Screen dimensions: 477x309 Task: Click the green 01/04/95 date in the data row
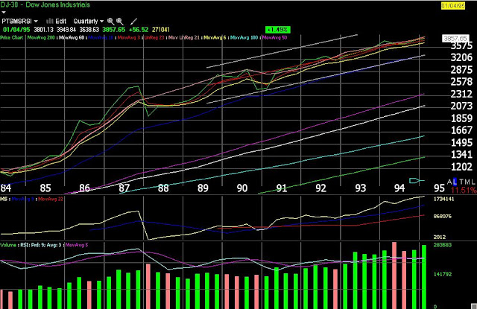click(x=16, y=30)
